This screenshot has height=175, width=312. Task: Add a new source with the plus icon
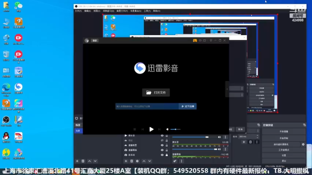click(126, 161)
